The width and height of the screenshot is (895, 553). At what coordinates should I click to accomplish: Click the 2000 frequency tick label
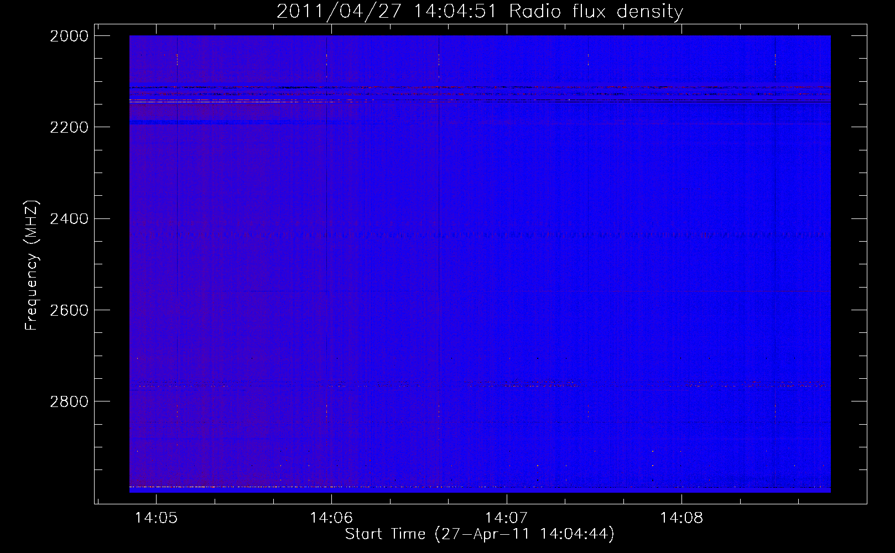[69, 36]
